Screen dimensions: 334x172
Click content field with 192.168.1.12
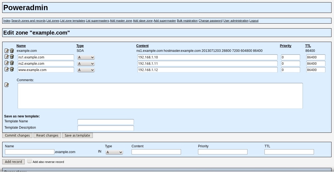point(207,70)
